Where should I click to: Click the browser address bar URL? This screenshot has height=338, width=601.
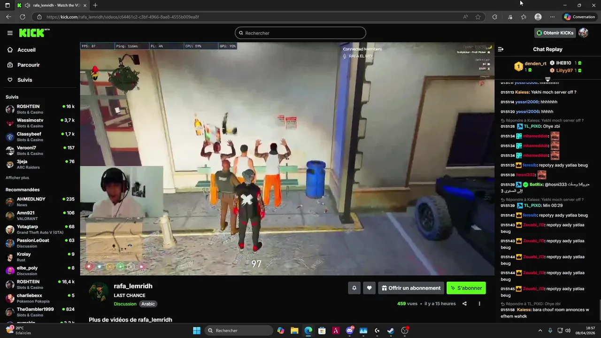click(123, 17)
